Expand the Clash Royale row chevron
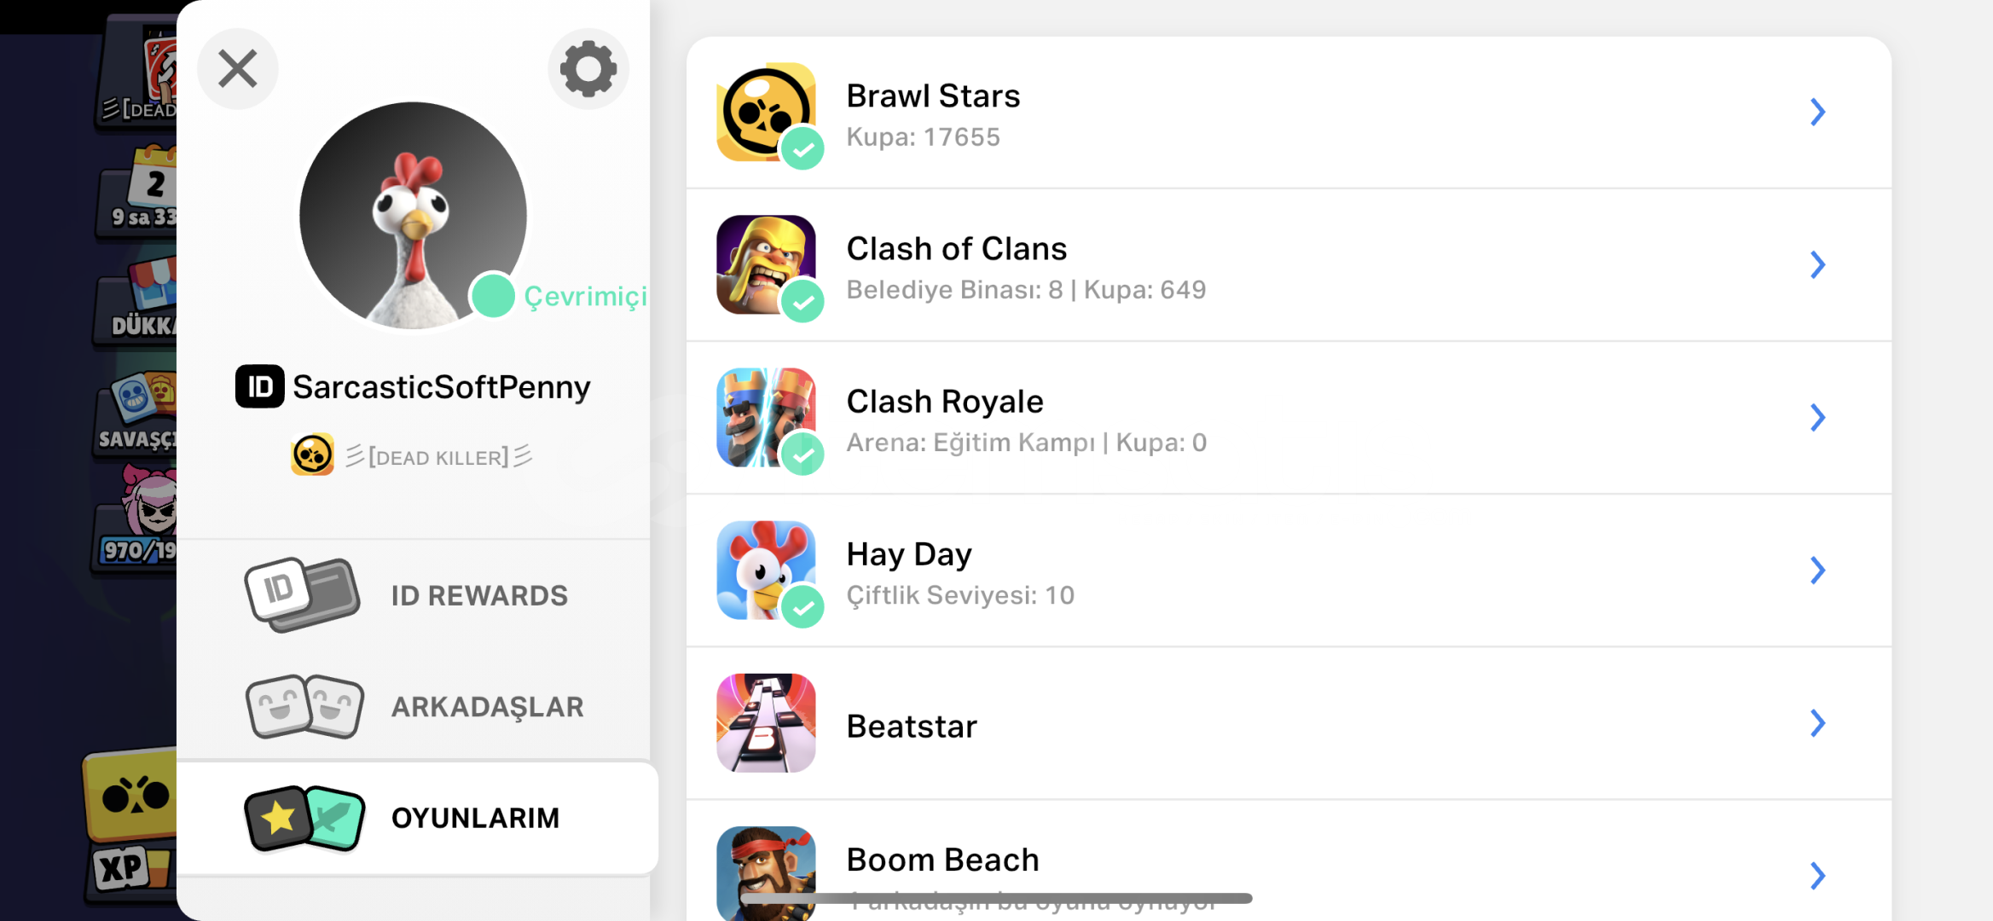 (1817, 417)
